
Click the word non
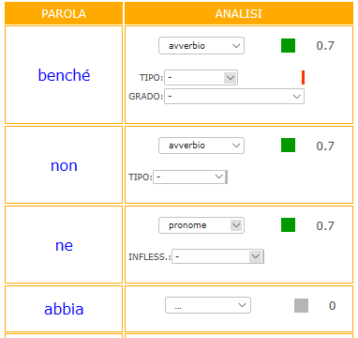(x=64, y=165)
